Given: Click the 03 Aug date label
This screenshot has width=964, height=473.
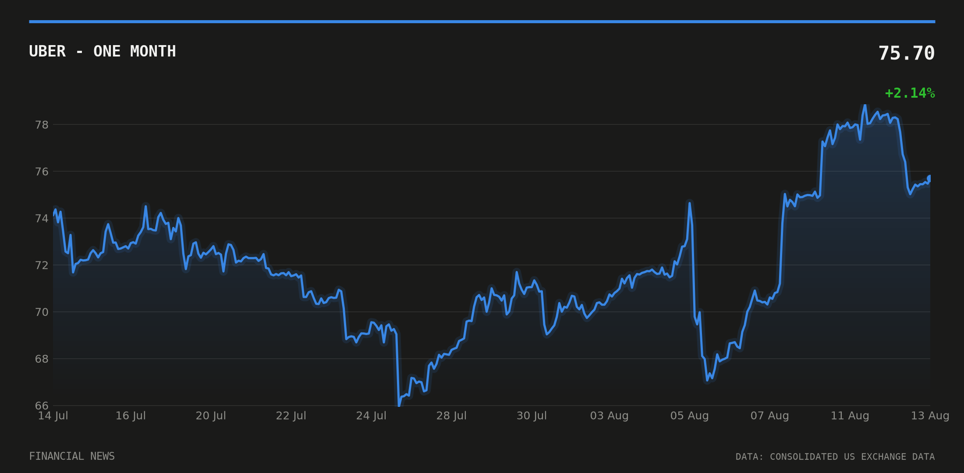Looking at the screenshot, I should pyautogui.click(x=610, y=416).
